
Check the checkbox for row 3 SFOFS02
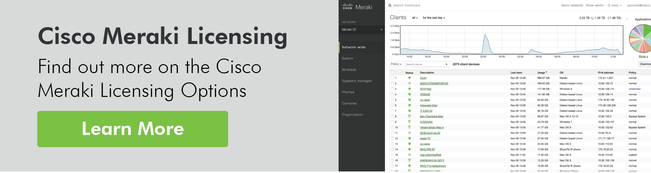[392, 89]
